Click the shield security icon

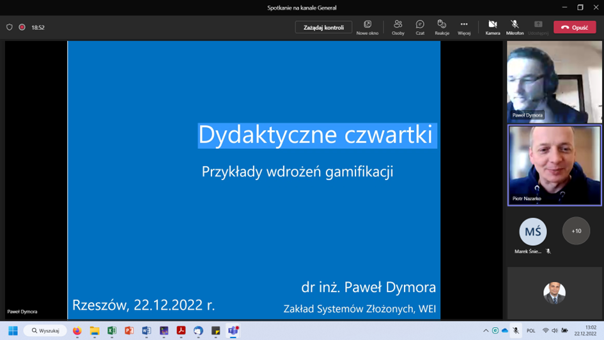click(10, 27)
